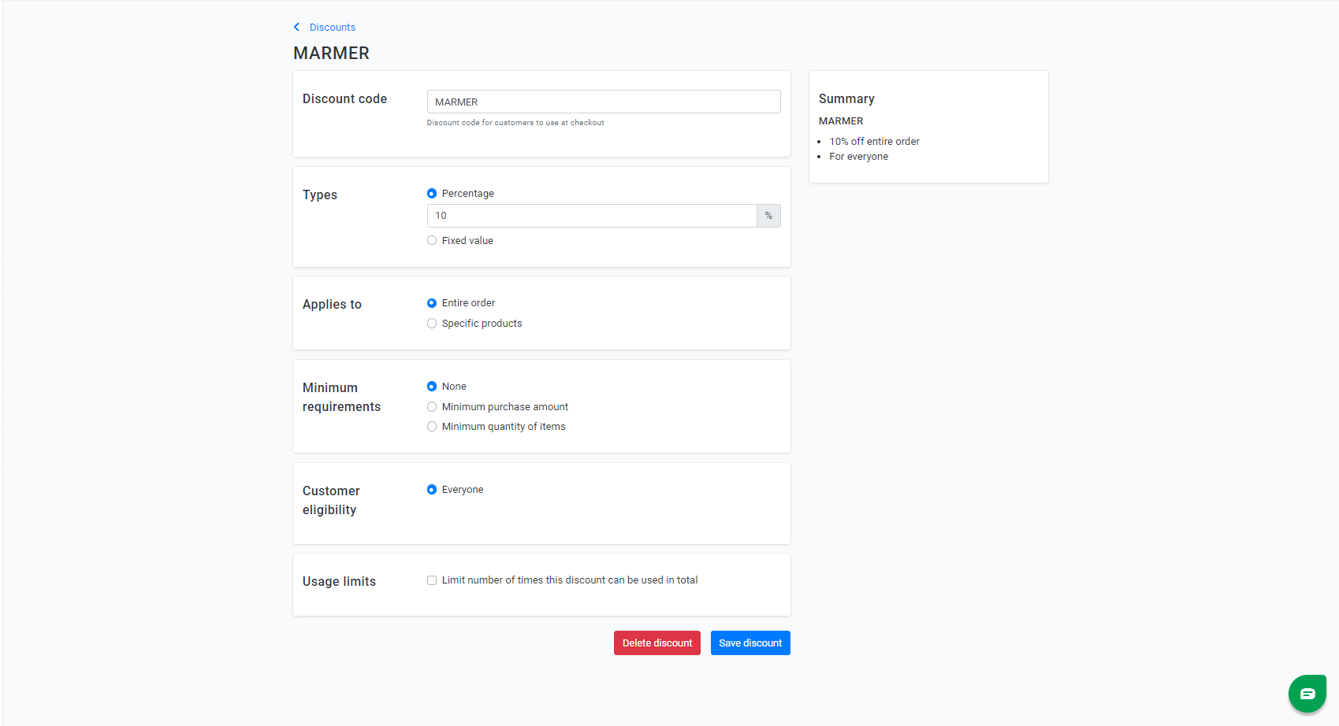Screen dimensions: 1339x726
Task: Choose Entire order radio option
Action: (432, 303)
